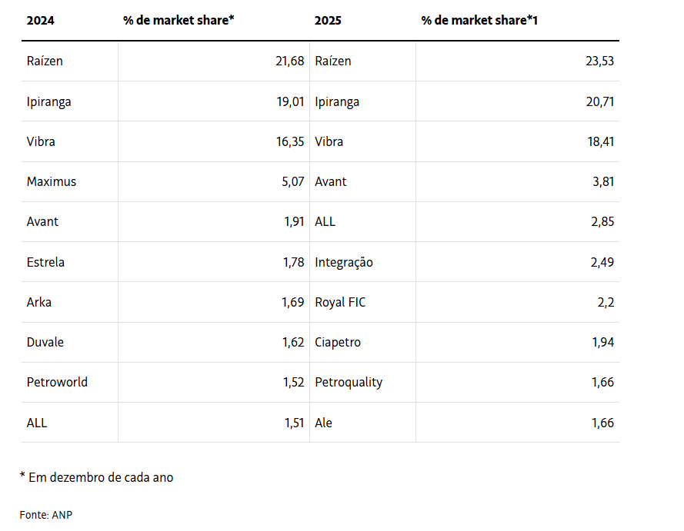Click the 2025 column header

point(328,21)
